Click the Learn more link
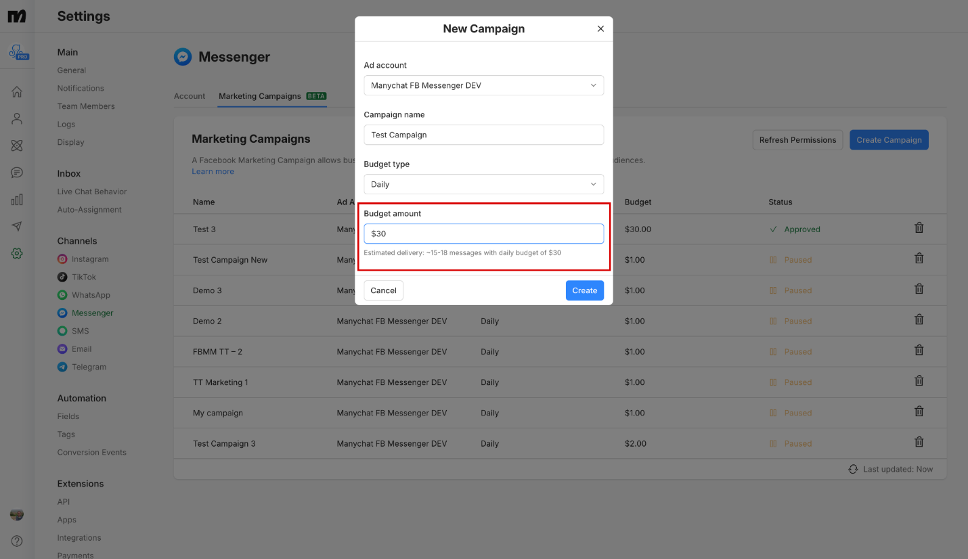Screen dimensions: 968x559 [x=213, y=171]
